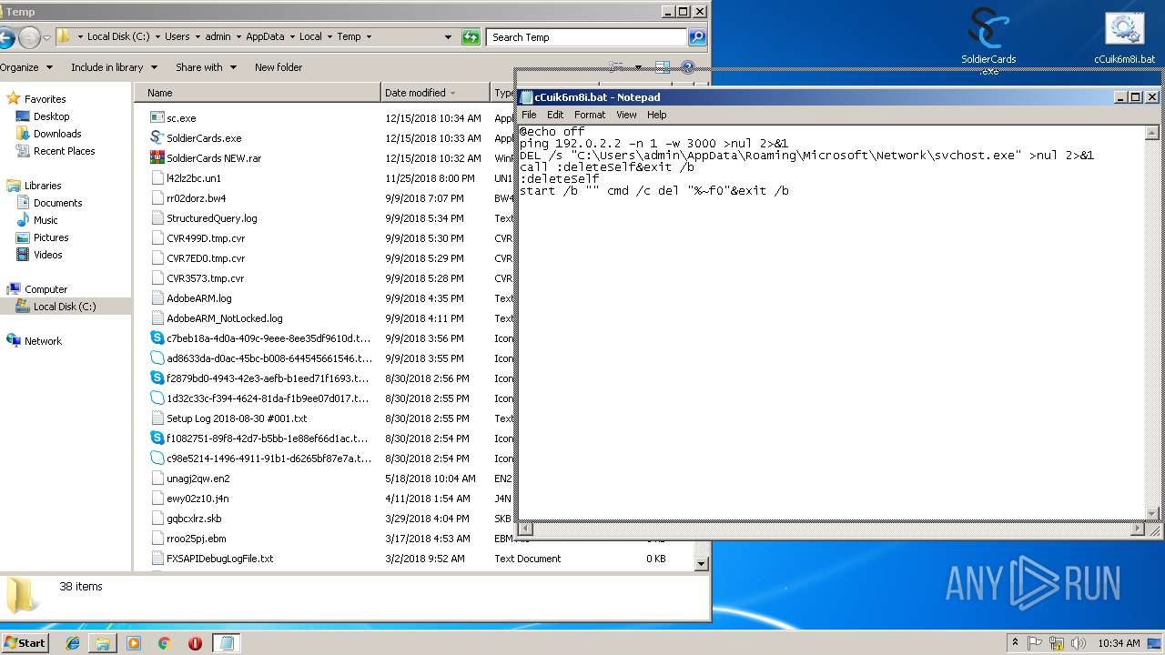Open cCuik6m8i.bat desktop icon

[x=1124, y=38]
